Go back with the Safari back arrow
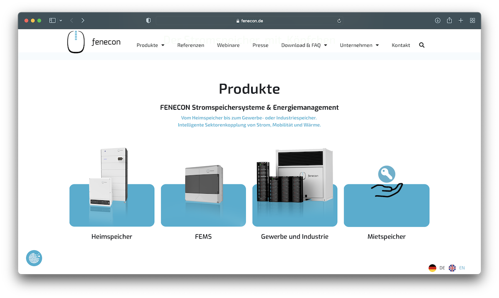The height and width of the screenshot is (298, 499). [72, 20]
